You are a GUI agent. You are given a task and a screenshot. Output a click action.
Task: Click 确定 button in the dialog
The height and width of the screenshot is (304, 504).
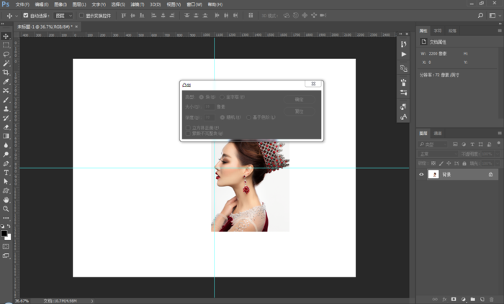[300, 99]
